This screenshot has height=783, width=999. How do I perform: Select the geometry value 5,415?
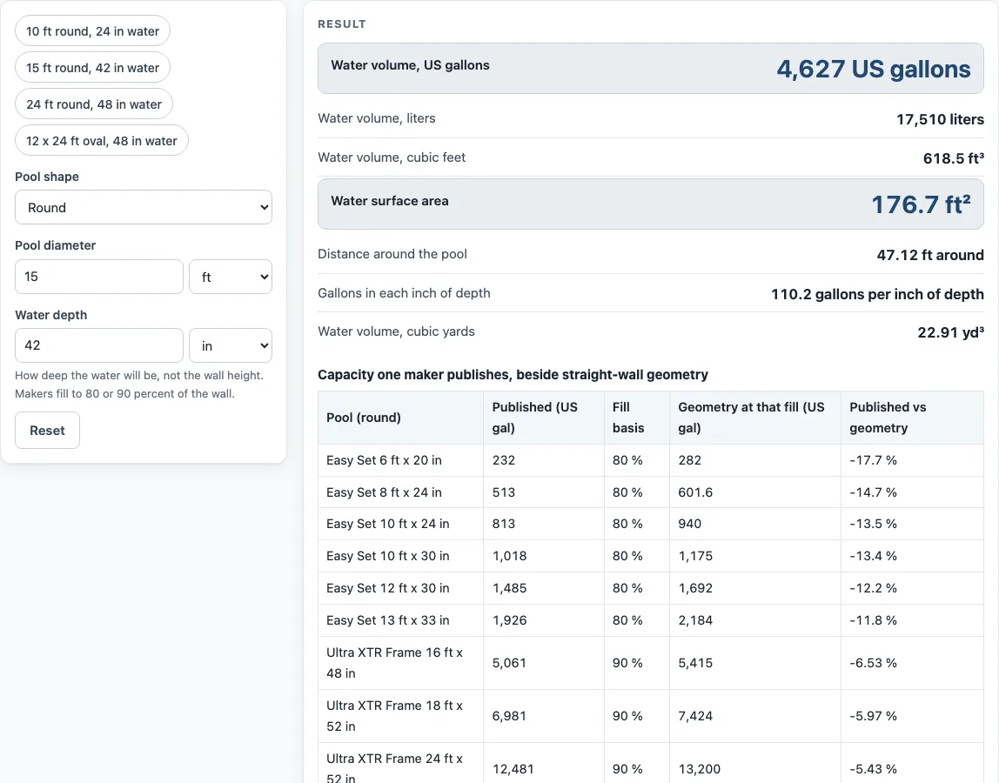(695, 663)
